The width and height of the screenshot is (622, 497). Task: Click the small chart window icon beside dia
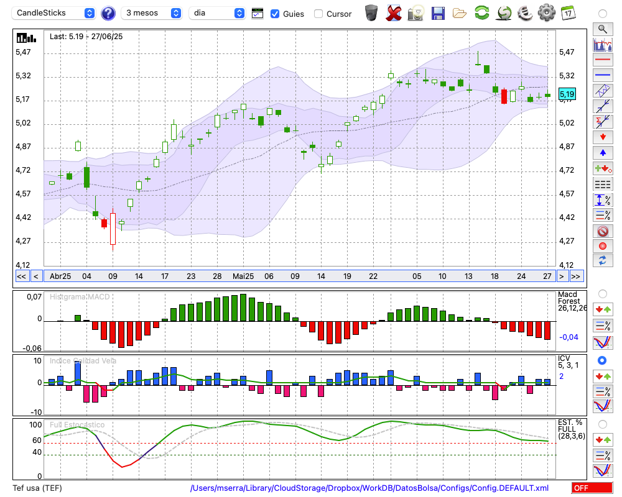[258, 14]
